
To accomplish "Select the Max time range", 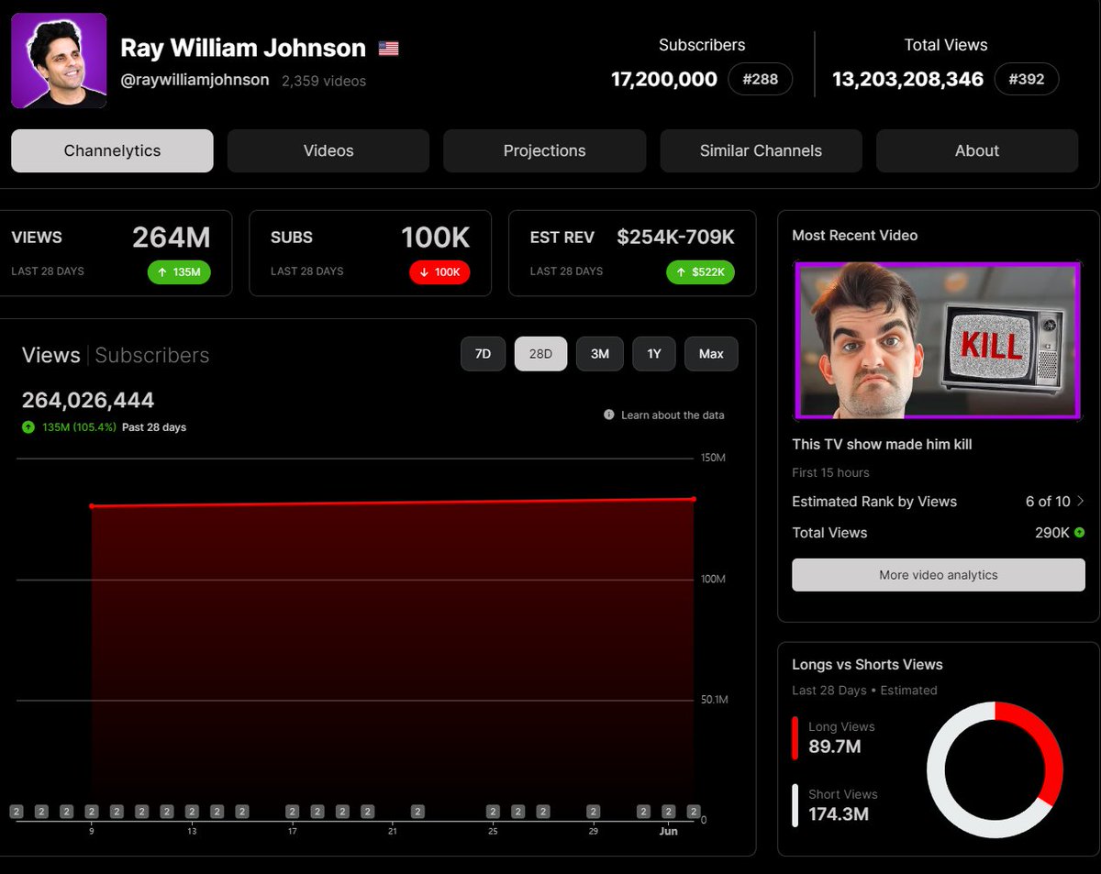I will (x=711, y=354).
